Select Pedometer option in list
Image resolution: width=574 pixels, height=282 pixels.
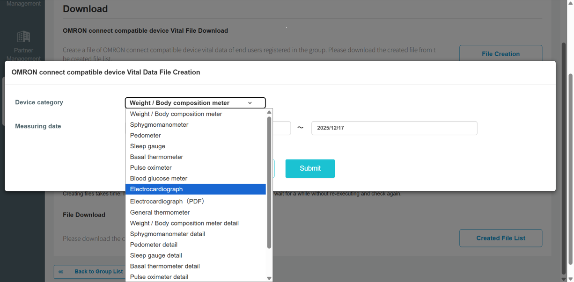click(196, 136)
